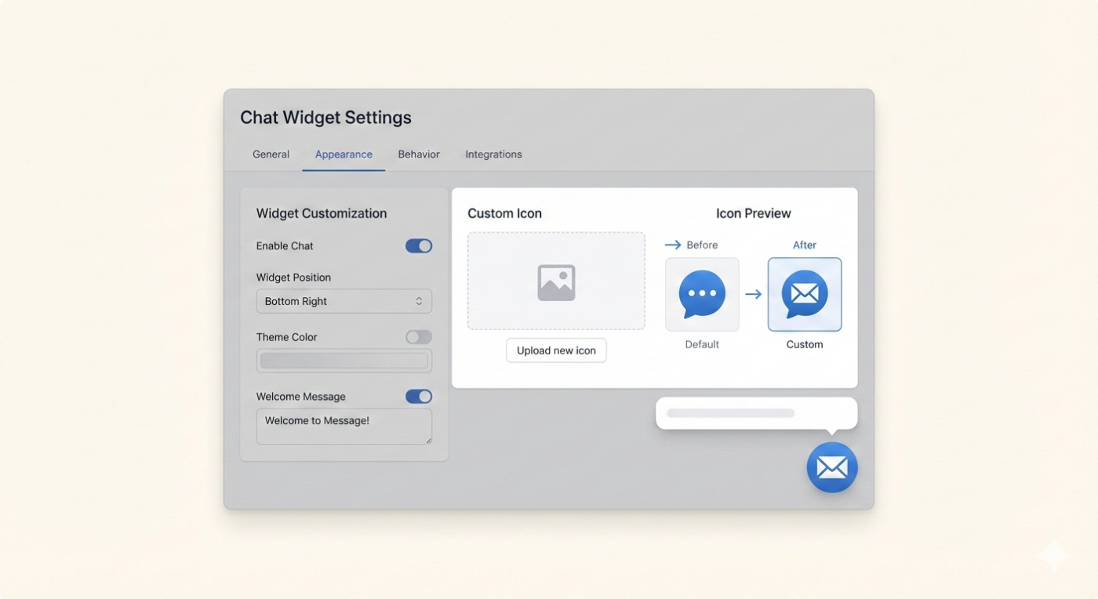Viewport: 1098px width, 599px height.
Task: Select the custom envelope icon preview
Action: [805, 294]
